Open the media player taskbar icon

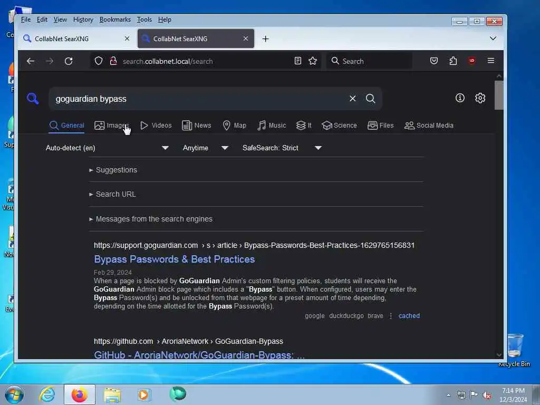143,394
